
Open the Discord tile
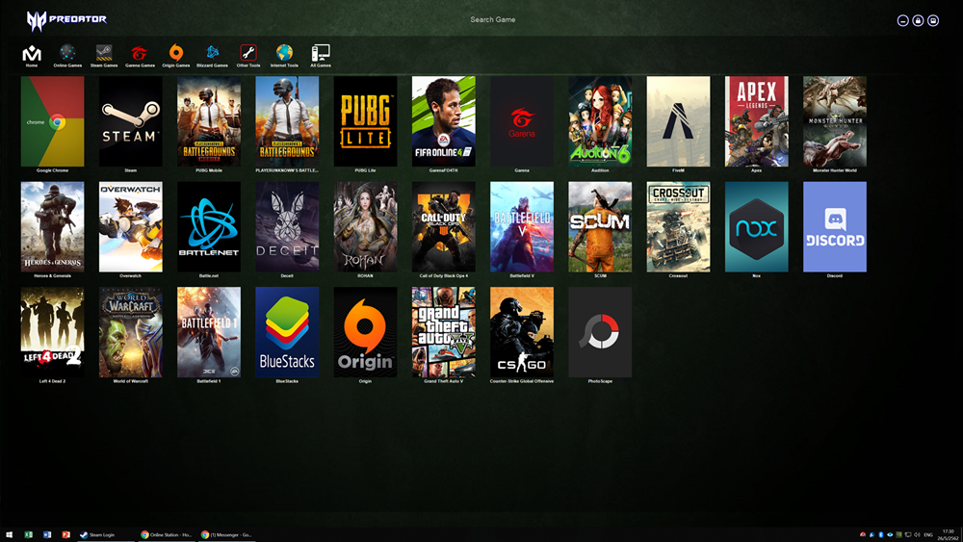834,227
